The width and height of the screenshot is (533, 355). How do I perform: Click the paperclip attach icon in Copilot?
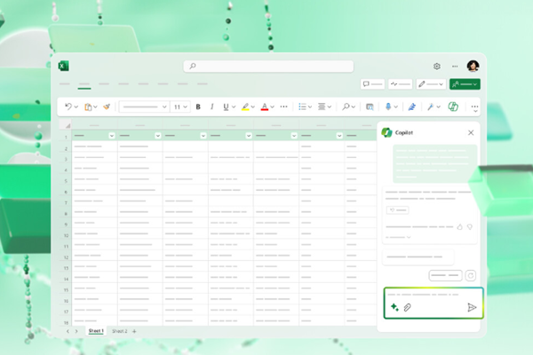(x=407, y=307)
